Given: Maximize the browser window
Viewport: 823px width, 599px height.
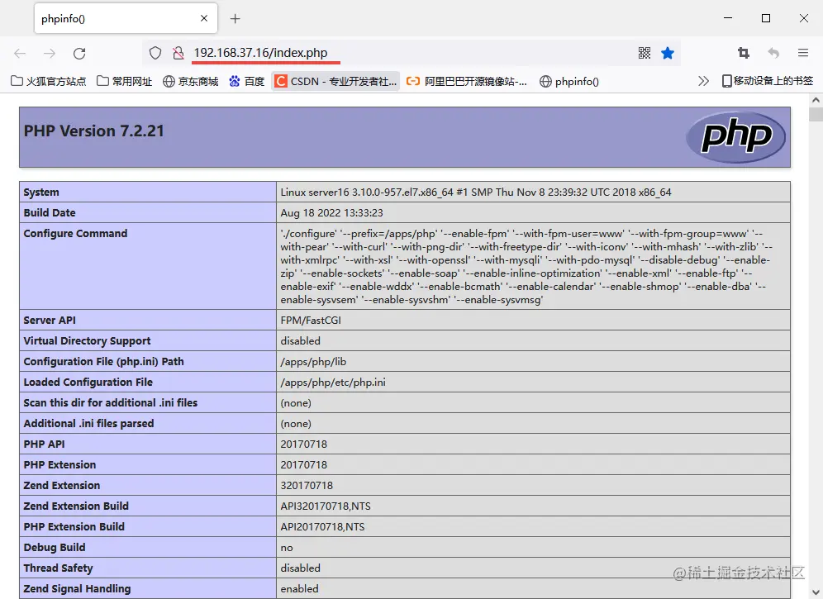Looking at the screenshot, I should (x=766, y=18).
